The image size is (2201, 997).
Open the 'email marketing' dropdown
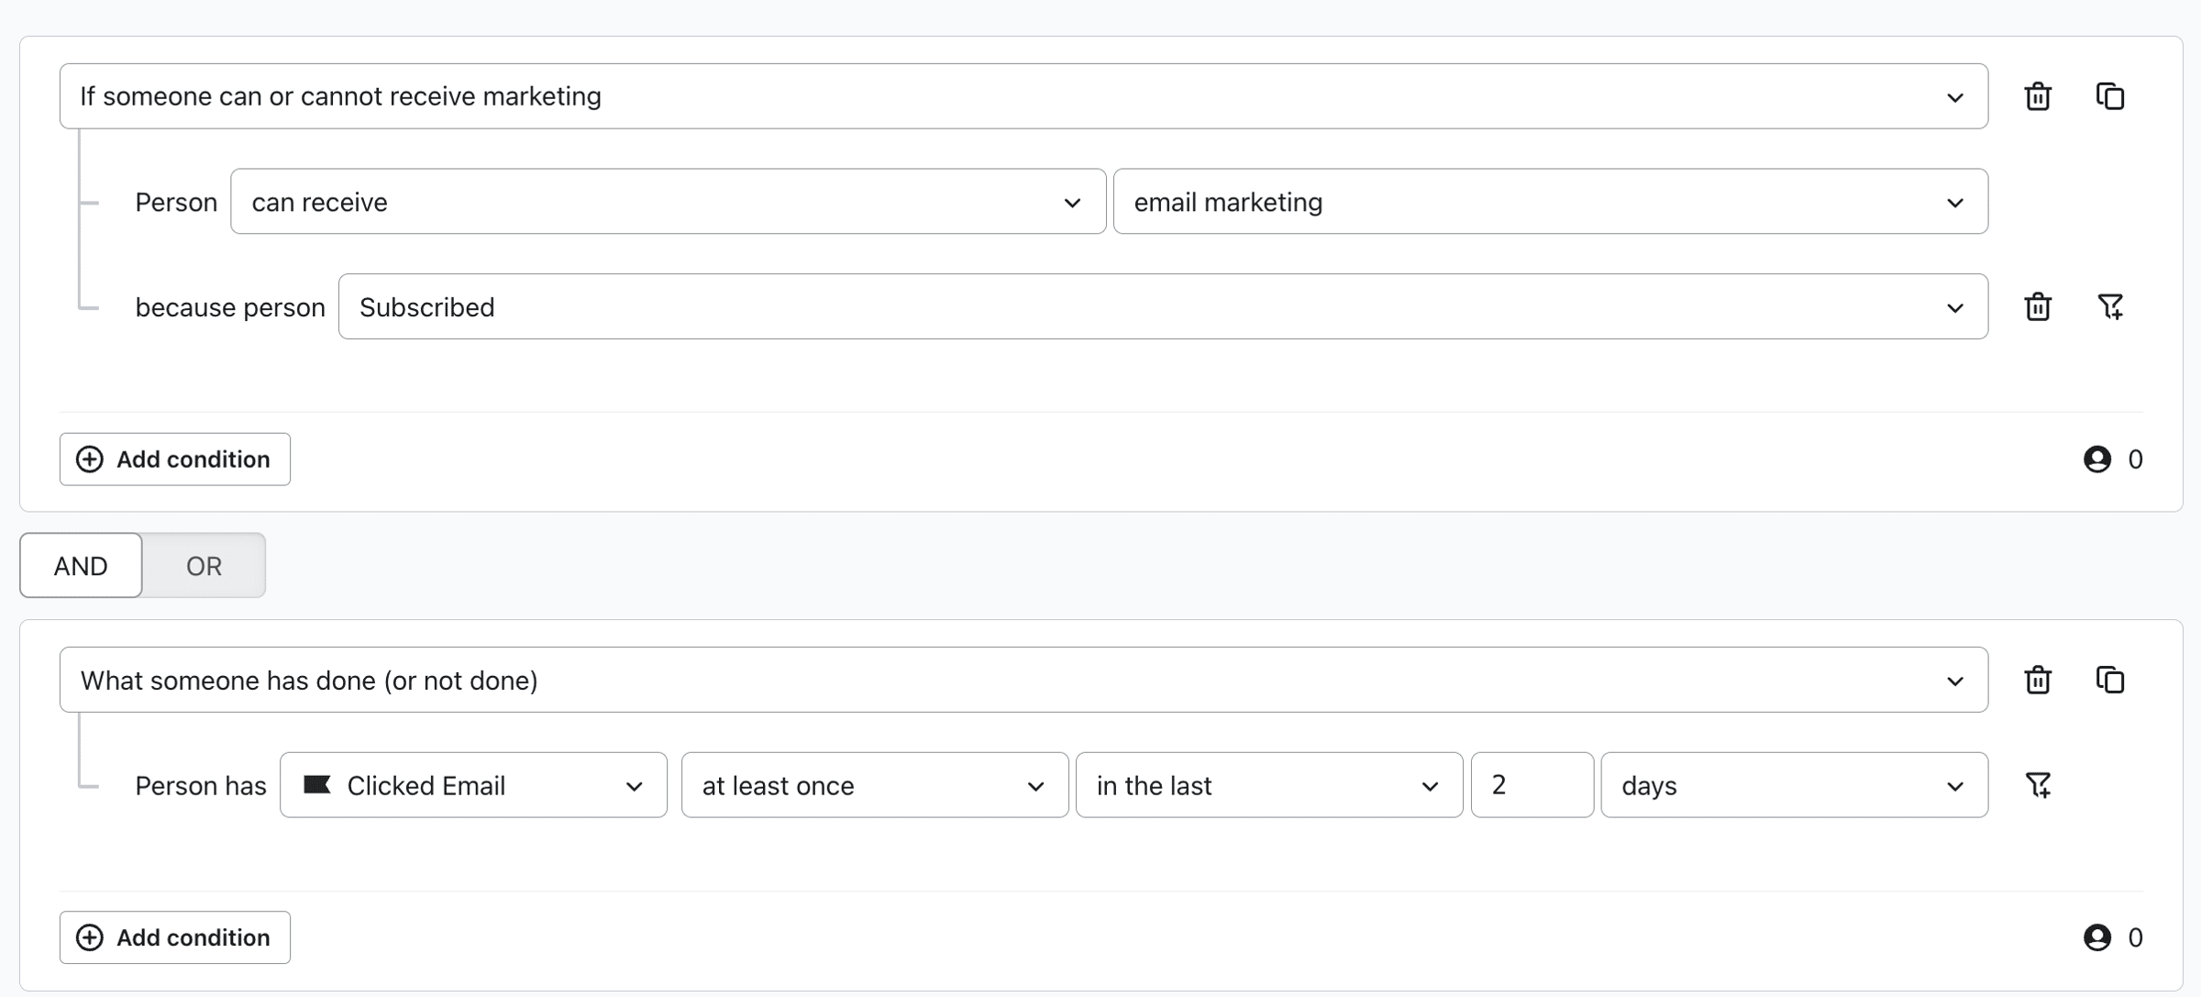pyautogui.click(x=1549, y=202)
